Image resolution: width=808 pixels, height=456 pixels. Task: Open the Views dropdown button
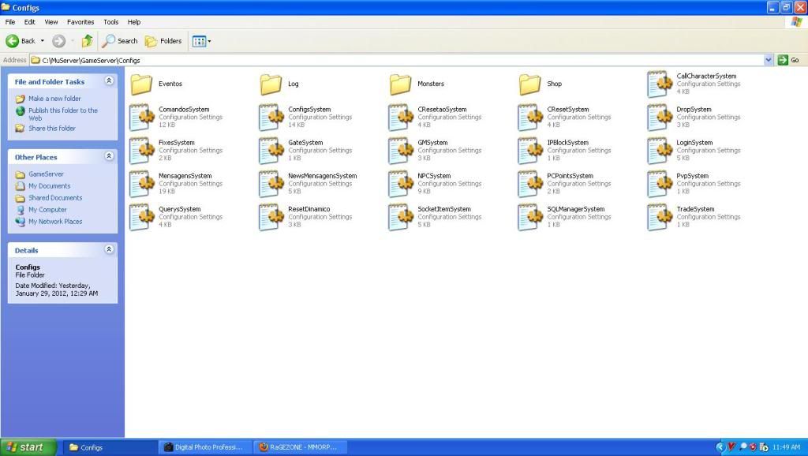pos(201,41)
